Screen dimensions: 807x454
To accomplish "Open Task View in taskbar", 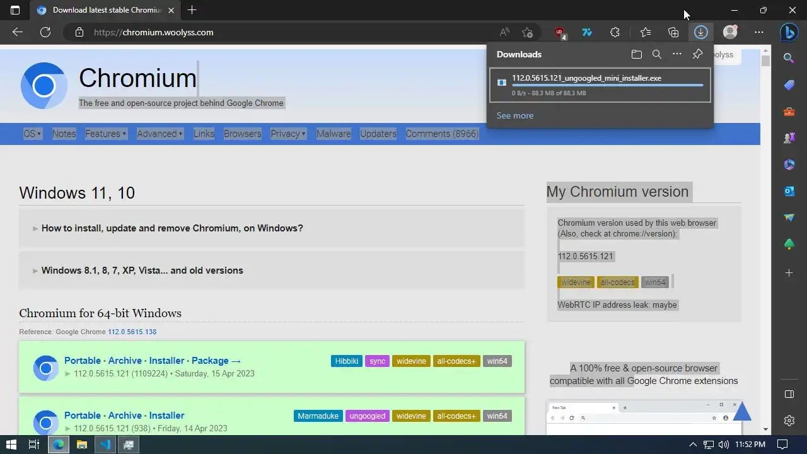I will [34, 445].
